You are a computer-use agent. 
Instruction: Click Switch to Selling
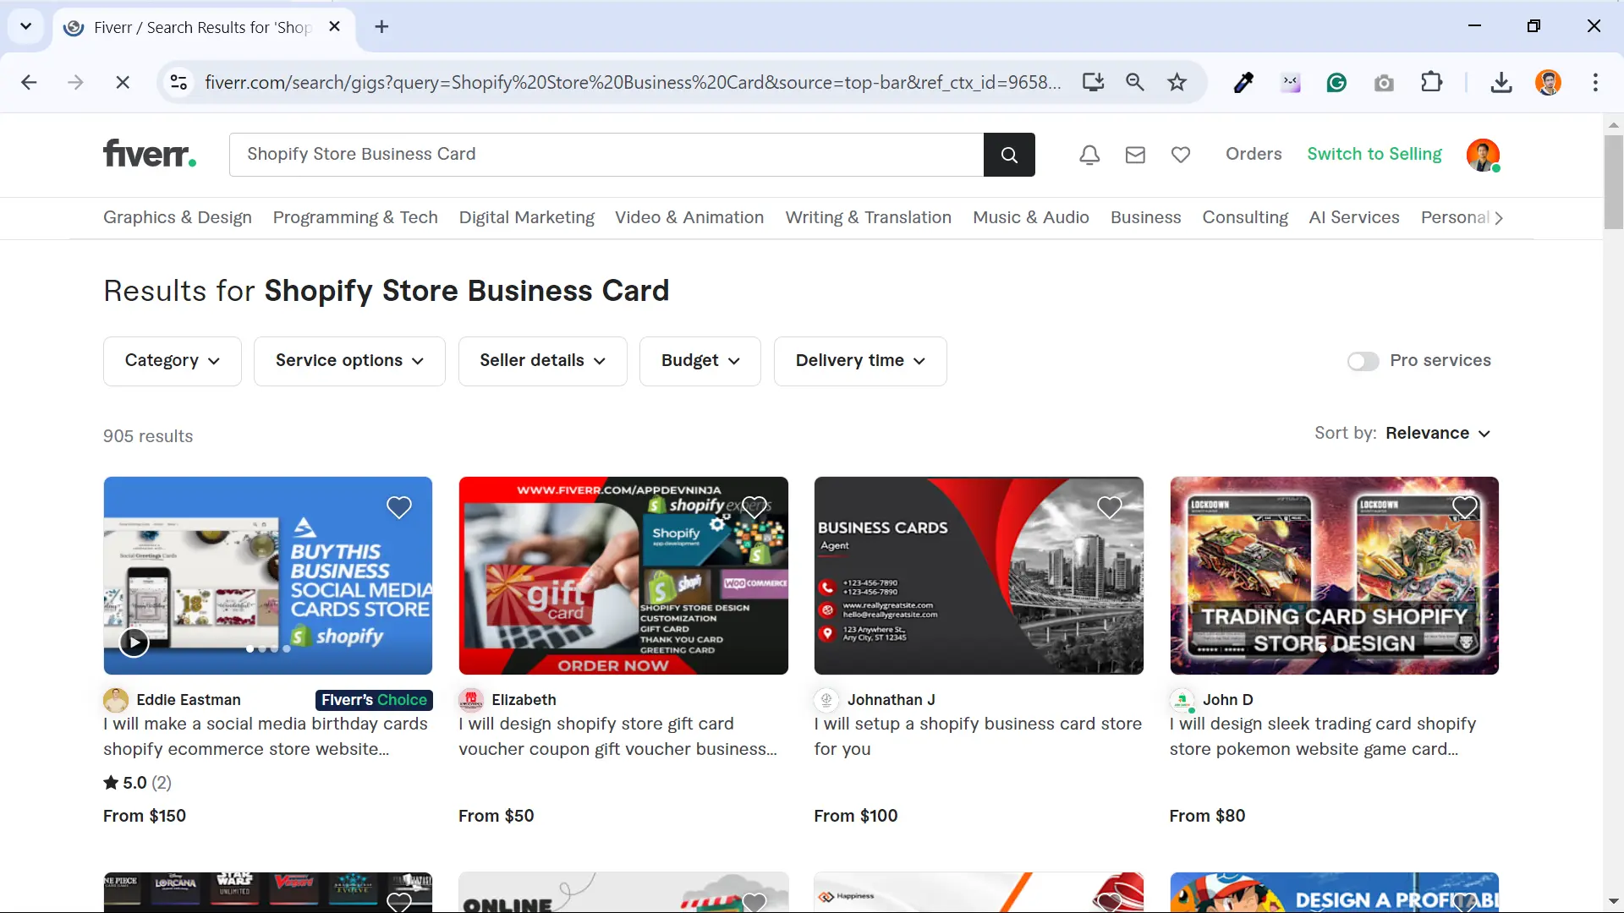click(x=1374, y=154)
